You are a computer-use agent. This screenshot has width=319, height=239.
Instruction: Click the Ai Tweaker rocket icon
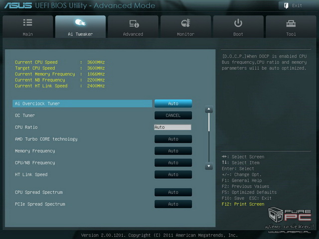pyautogui.click(x=80, y=22)
